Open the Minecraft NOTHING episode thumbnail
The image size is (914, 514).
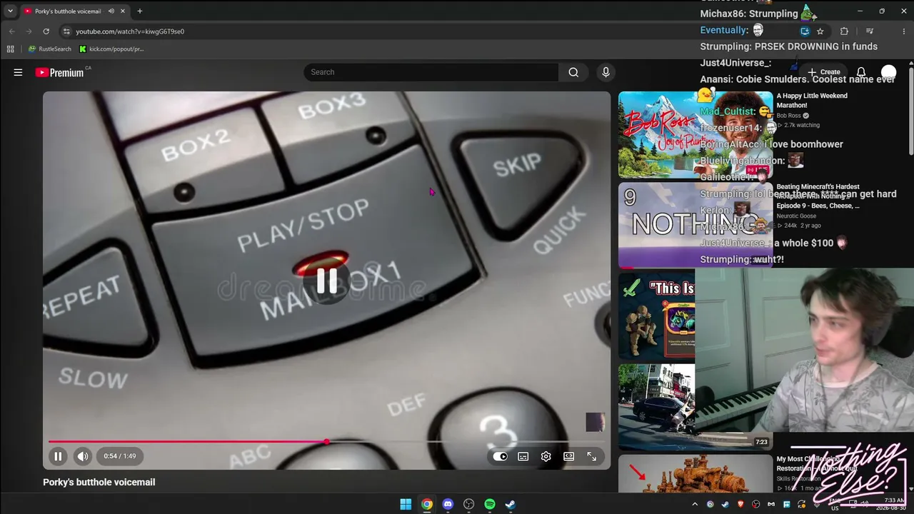point(695,225)
